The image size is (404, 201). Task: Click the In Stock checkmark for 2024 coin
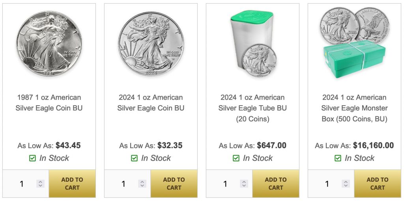point(135,158)
